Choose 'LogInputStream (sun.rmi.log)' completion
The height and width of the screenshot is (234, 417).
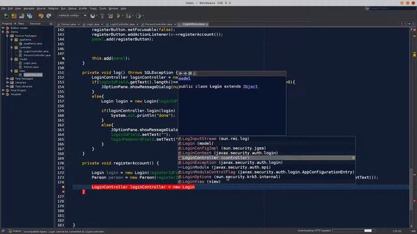coord(266,138)
